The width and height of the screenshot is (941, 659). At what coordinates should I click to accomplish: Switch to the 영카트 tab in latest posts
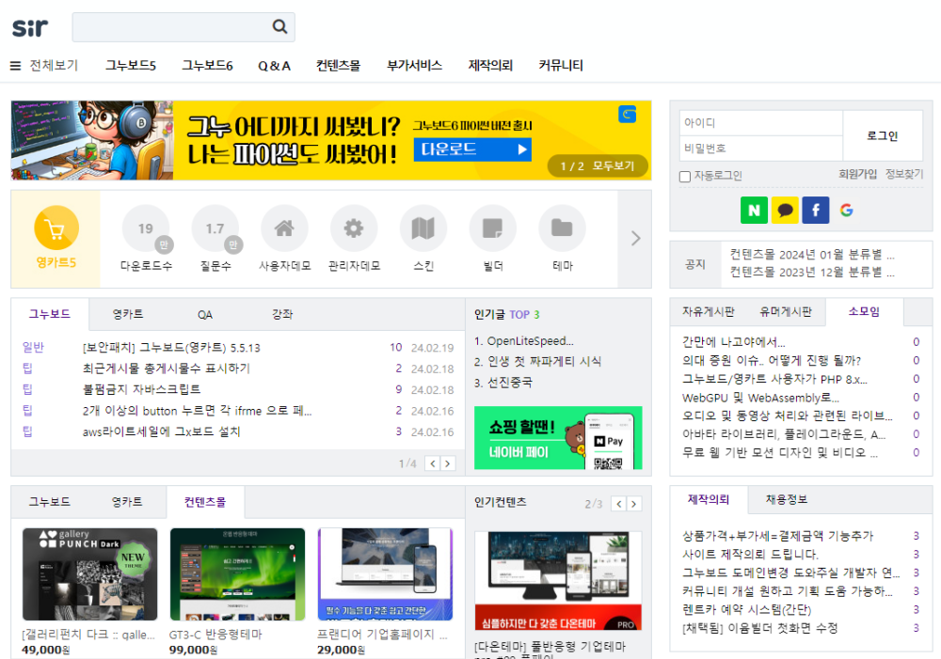point(128,314)
